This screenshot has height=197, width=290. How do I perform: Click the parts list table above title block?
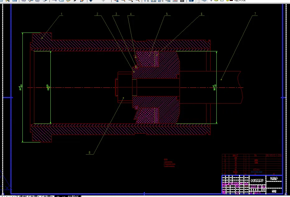252,164
